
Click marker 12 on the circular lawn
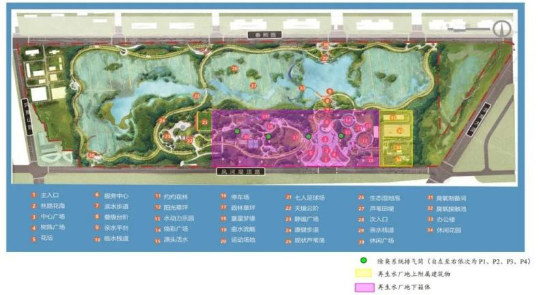click(364, 140)
